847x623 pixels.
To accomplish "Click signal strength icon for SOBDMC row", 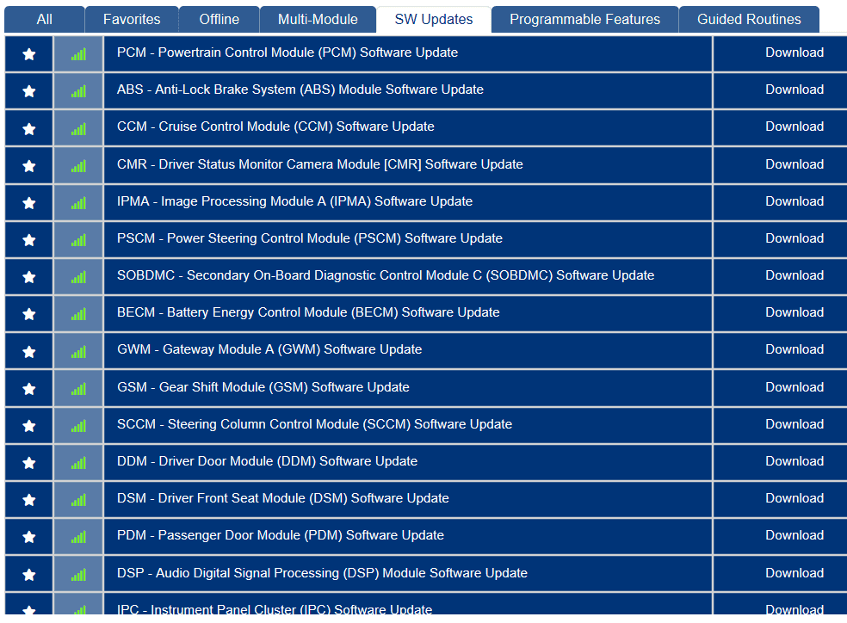I will click(78, 277).
